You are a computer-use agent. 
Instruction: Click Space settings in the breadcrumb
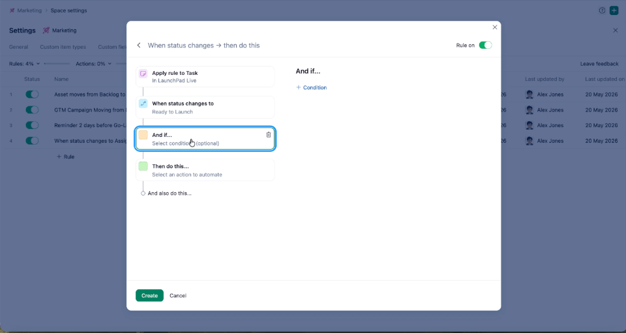pos(68,10)
